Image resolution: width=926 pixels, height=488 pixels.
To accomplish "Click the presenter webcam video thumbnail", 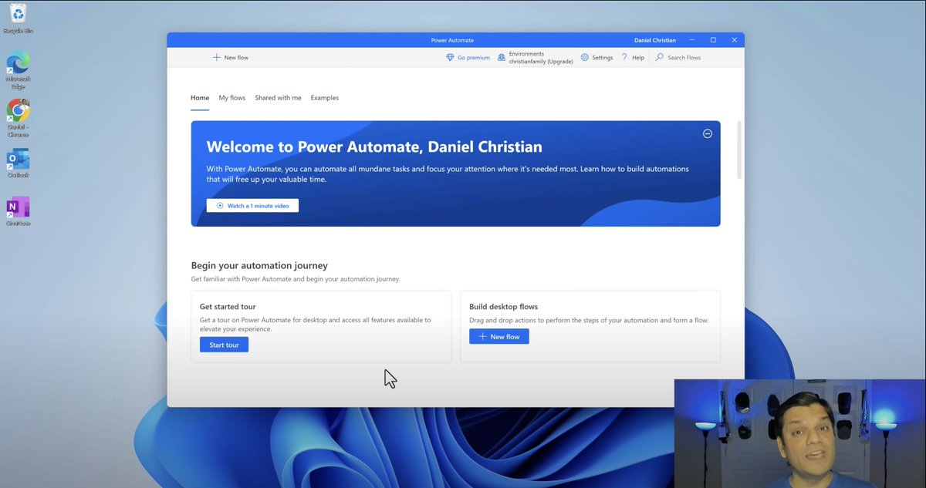I will 800,433.
